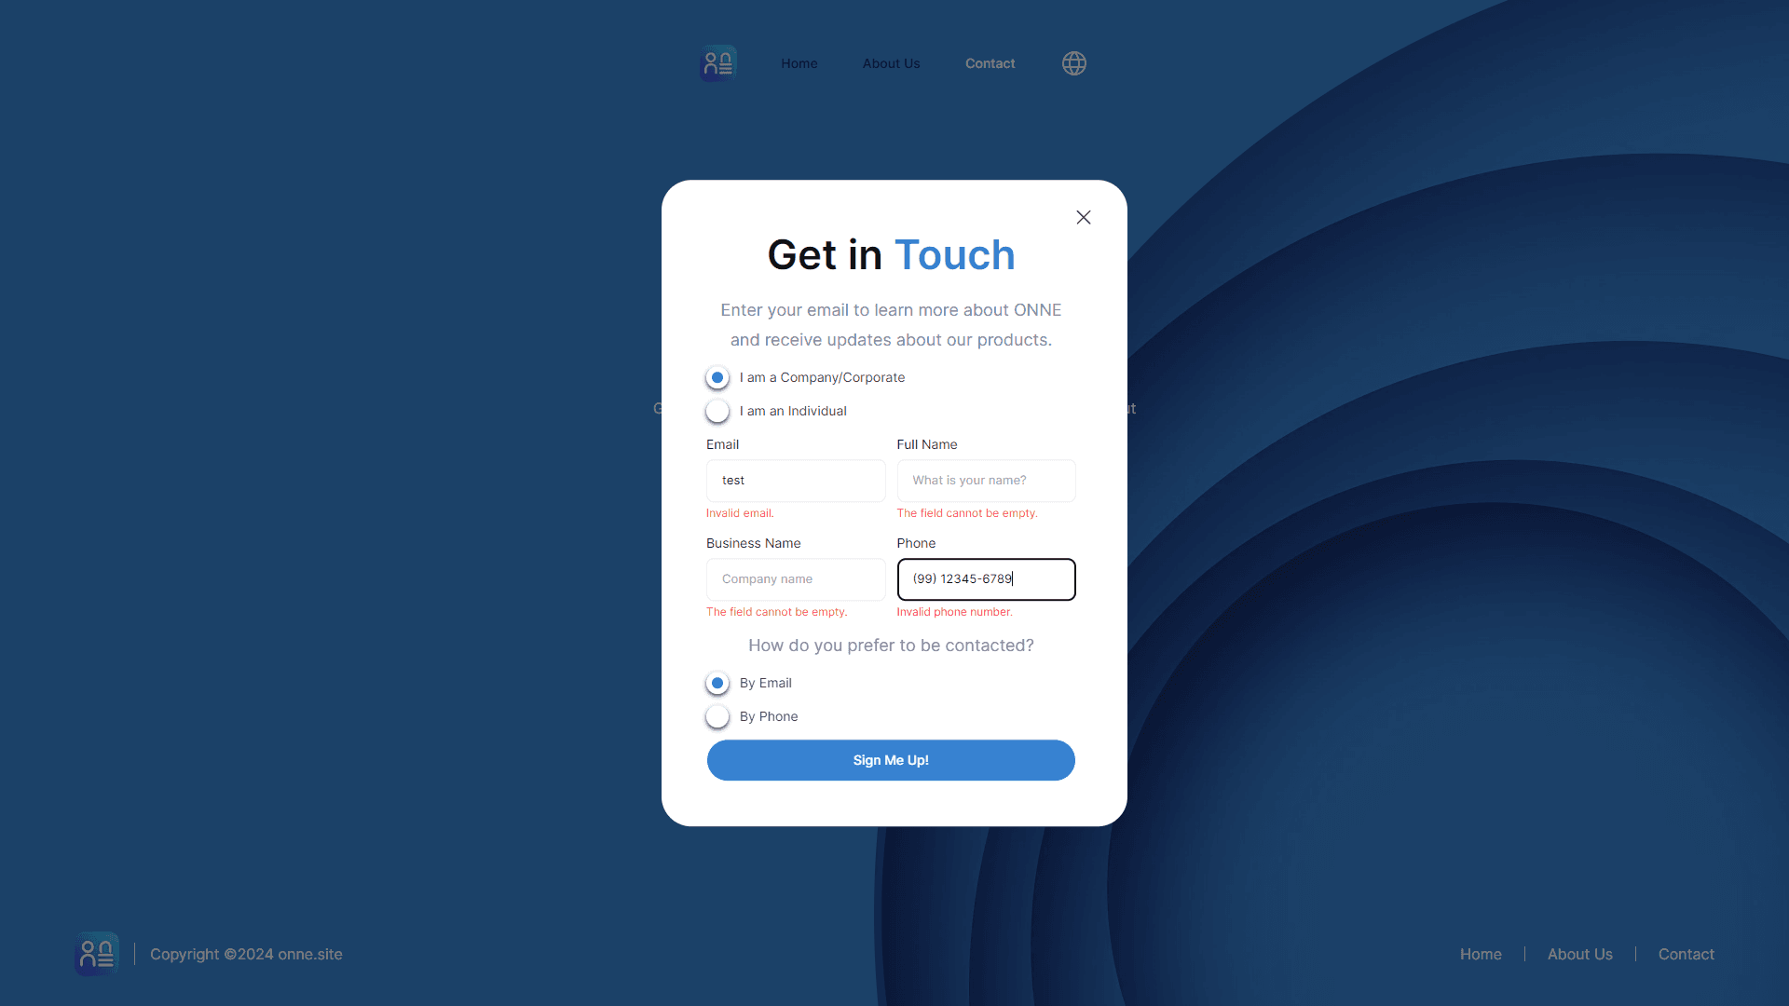Toggle 'By Phone' contact preference
This screenshot has width=1789, height=1006.
pyautogui.click(x=717, y=716)
